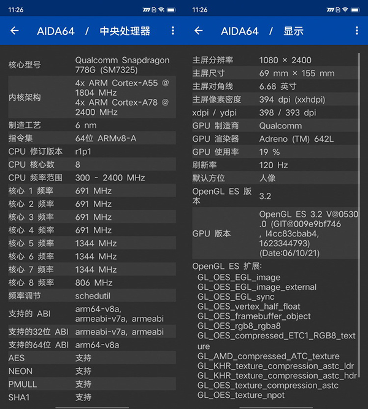Select the 显示 header title
Screen dimensions: 368x409
(293, 31)
